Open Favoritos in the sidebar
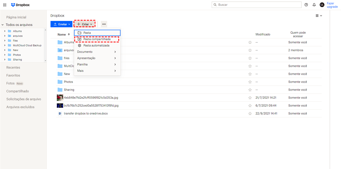Image resolution: width=341 pixels, height=169 pixels. [x=13, y=75]
